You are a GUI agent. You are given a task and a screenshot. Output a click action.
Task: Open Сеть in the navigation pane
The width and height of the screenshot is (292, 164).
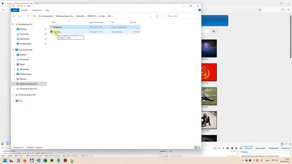point(20,101)
